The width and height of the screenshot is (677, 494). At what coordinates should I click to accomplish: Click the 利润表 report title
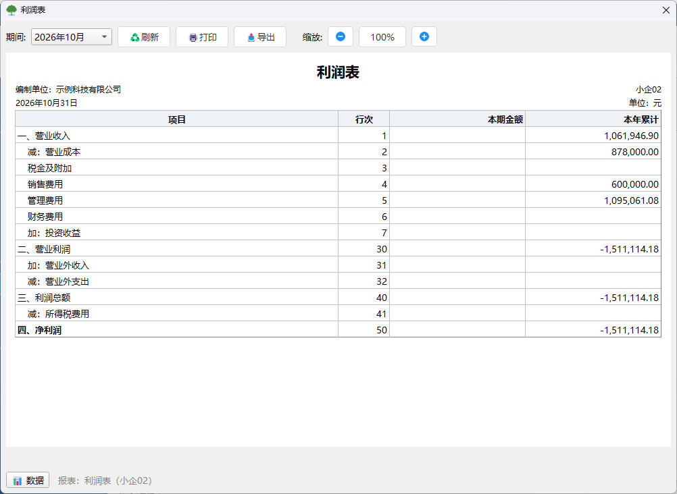click(x=338, y=72)
